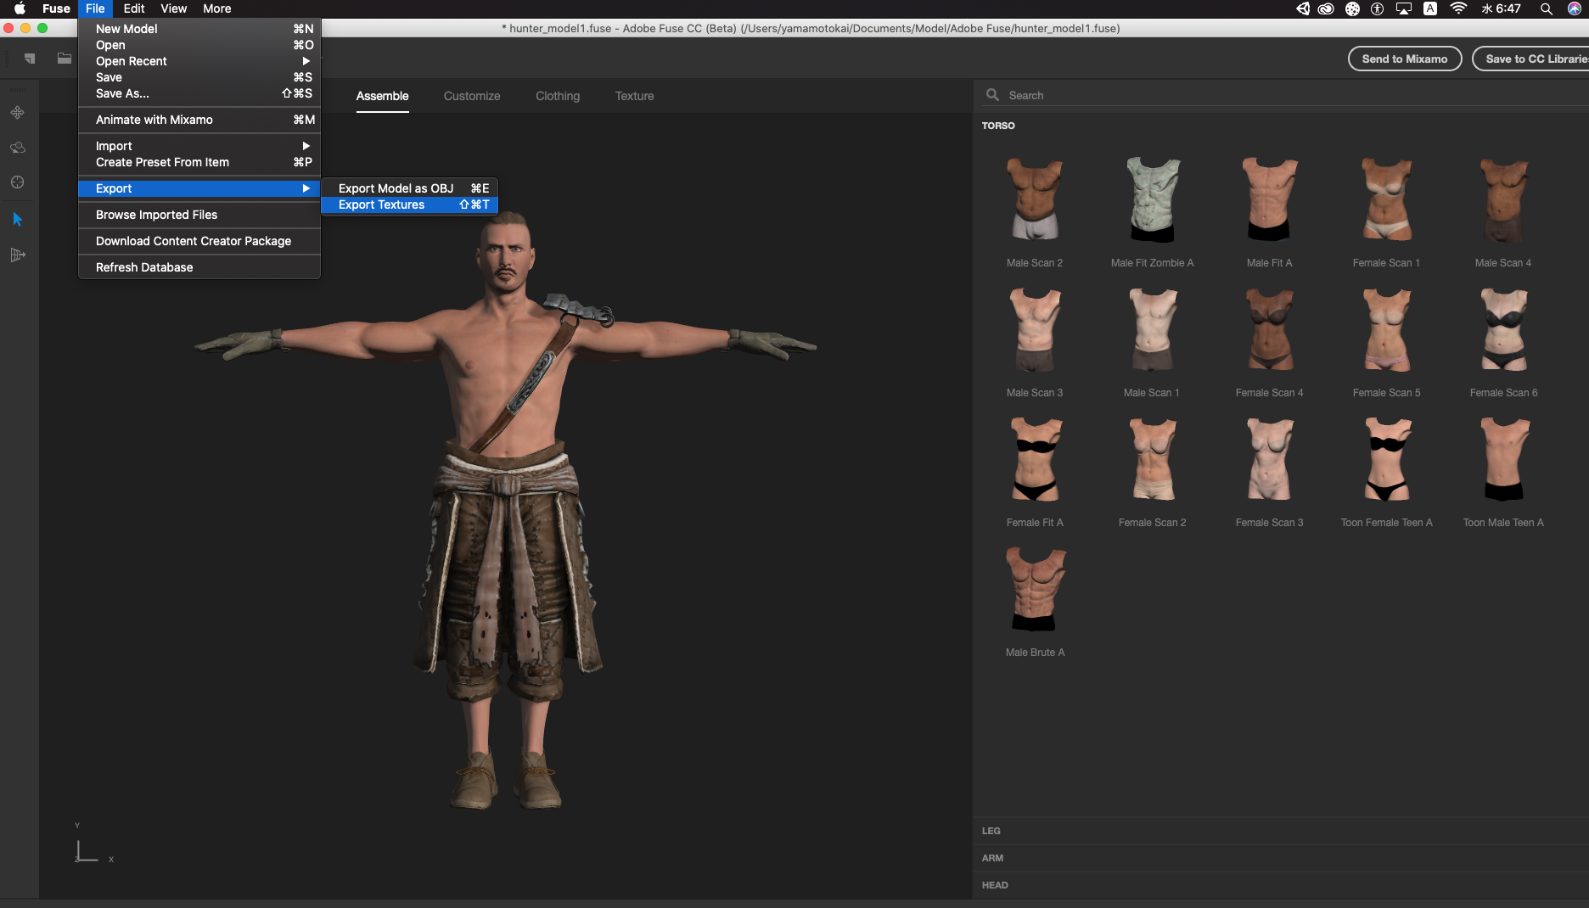Switch to the Customize tab
This screenshot has width=1589, height=908.
tap(472, 96)
